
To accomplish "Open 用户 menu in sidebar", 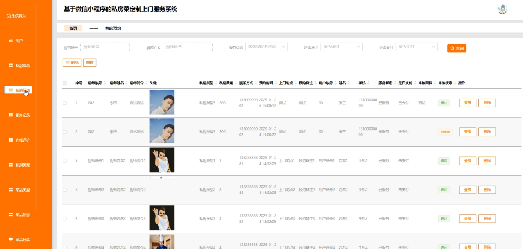I will 17,41.
